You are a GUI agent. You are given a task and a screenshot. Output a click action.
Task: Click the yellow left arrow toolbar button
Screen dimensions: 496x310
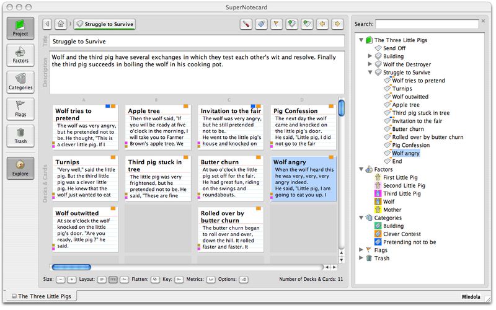[322, 24]
